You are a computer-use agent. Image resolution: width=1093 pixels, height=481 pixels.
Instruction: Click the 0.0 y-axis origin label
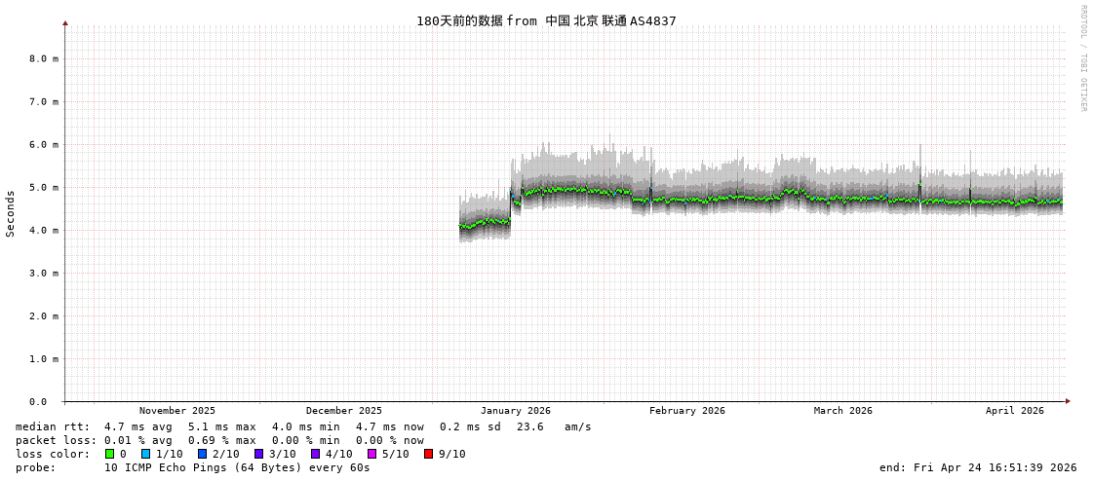38,401
